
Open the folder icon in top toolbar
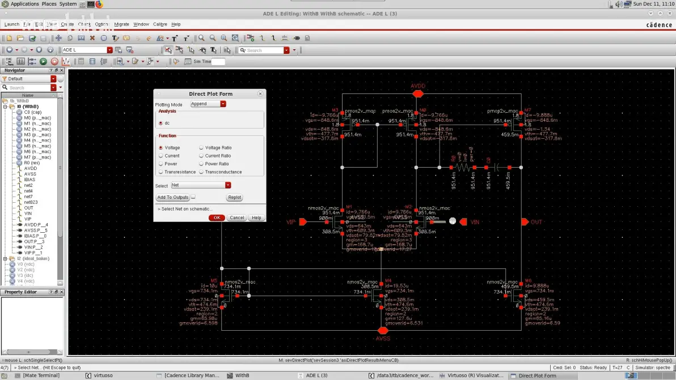(x=20, y=39)
